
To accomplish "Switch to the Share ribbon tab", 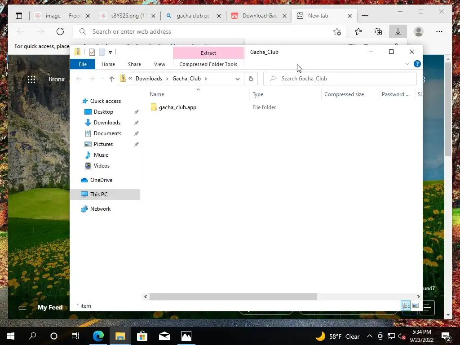I will pyautogui.click(x=134, y=64).
